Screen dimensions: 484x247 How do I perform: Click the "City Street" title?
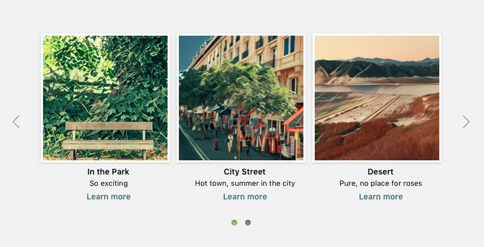click(x=245, y=172)
